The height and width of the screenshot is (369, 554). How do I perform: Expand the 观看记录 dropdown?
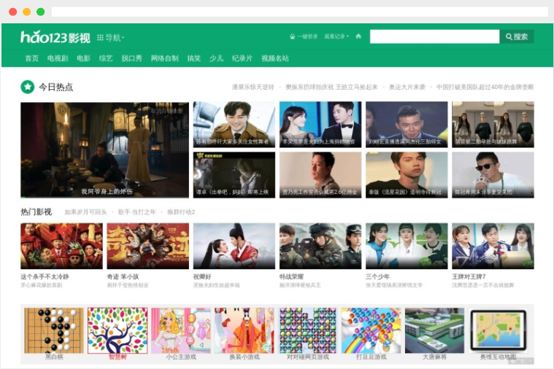(336, 36)
